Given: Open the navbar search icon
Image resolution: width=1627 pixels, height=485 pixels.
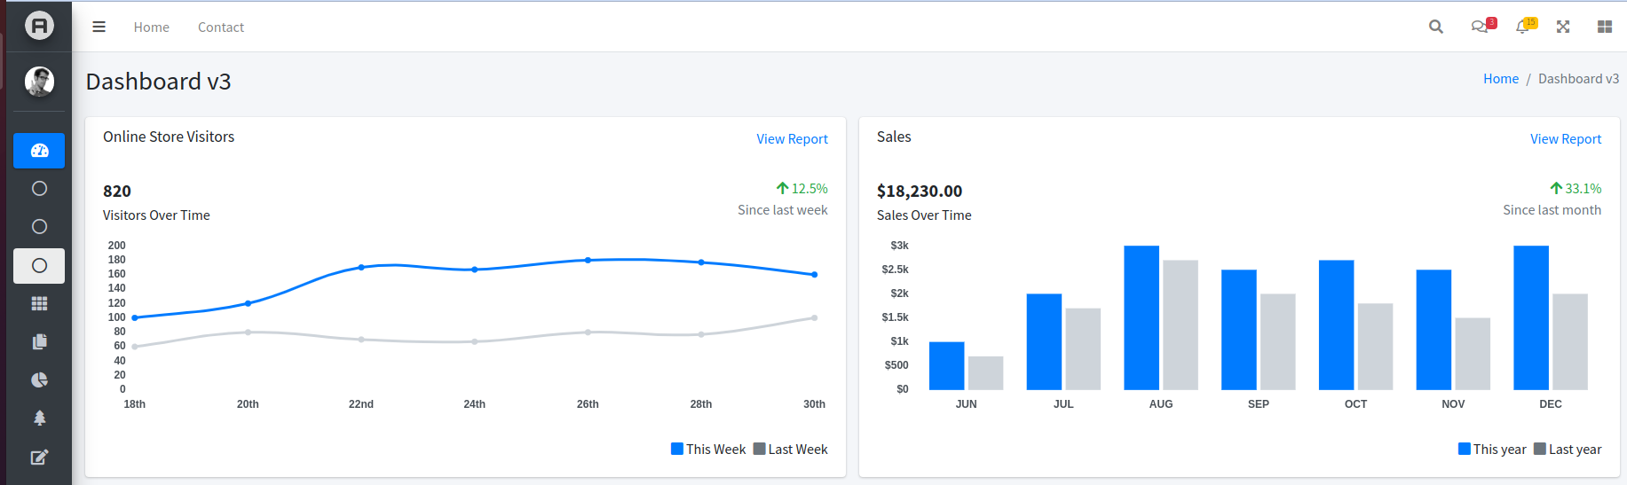Looking at the screenshot, I should (1435, 27).
